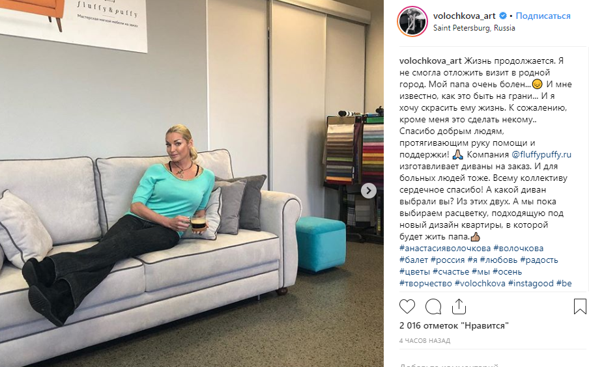
Task: Open hashtag #instagood
Action: click(531, 283)
